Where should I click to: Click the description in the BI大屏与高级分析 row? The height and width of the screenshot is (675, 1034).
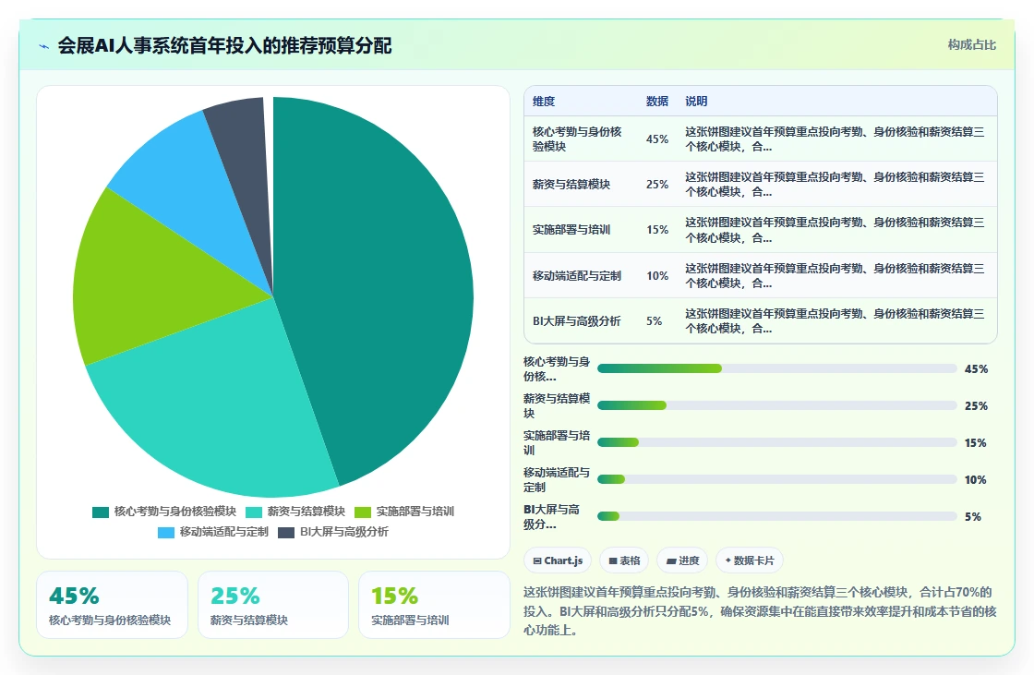click(835, 321)
